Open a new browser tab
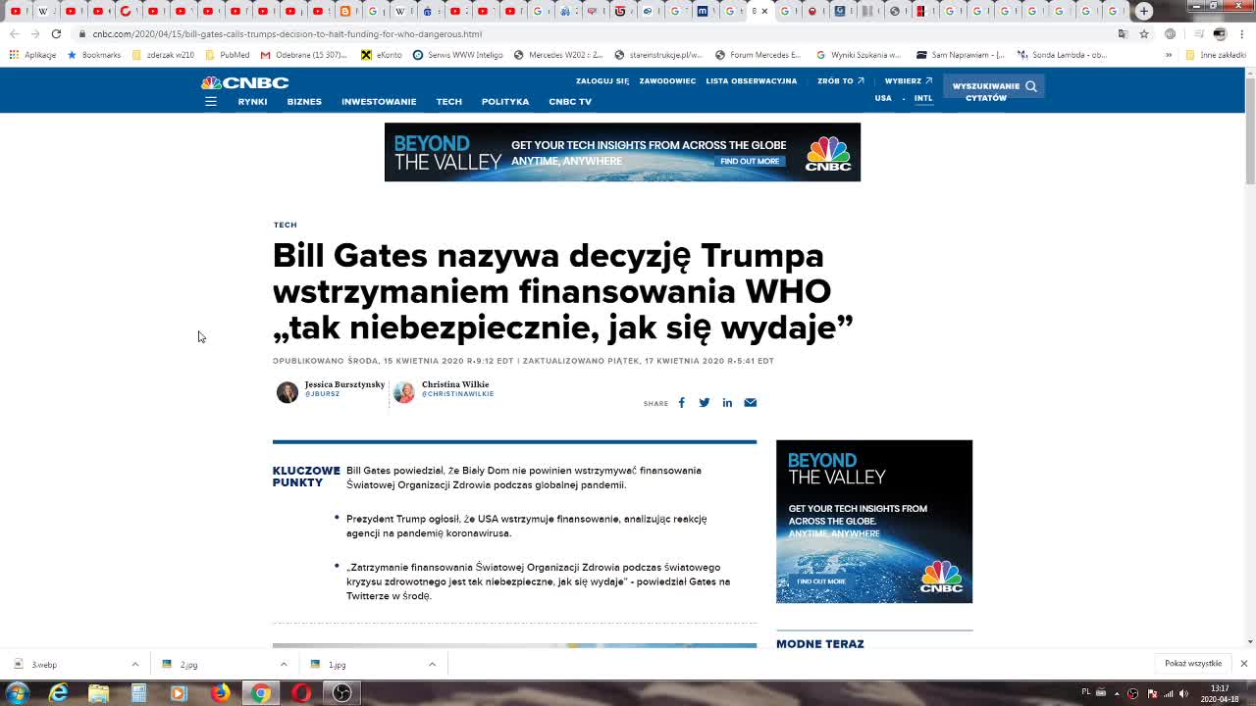 point(1144,11)
